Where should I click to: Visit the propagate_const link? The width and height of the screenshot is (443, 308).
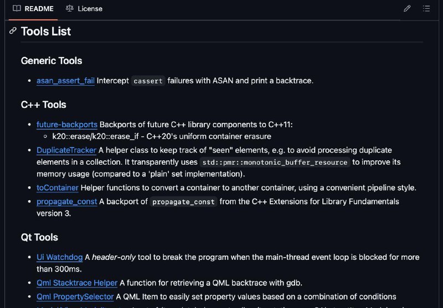pos(66,202)
